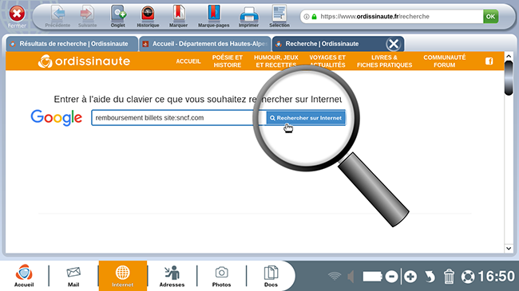Click Rechercher sur Internet button
519x291 pixels.
pos(306,118)
